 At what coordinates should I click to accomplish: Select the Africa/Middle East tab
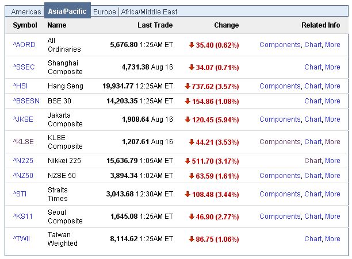click(x=149, y=11)
